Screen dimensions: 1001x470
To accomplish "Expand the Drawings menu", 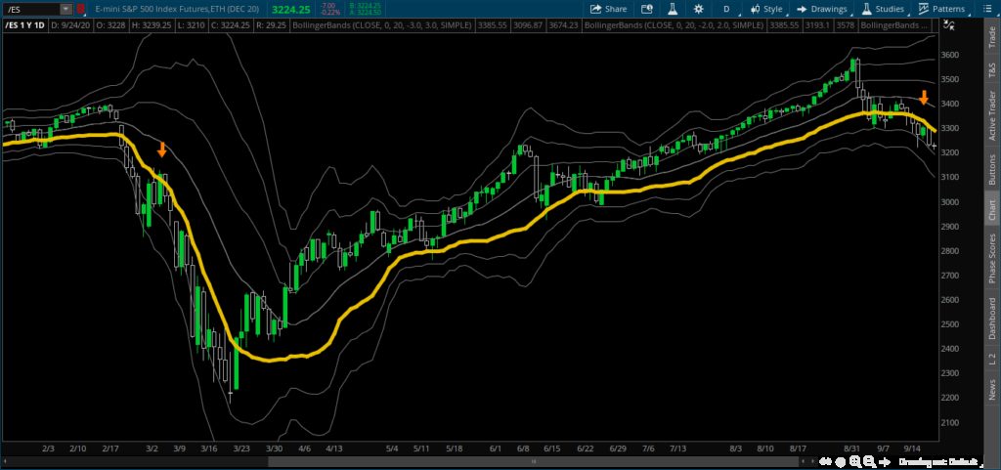I will 821,9.
